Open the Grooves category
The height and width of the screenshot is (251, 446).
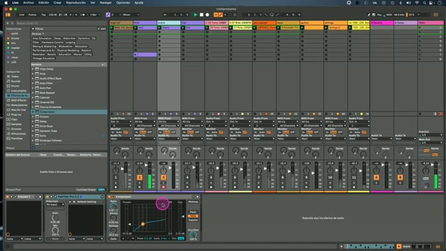pos(14,129)
